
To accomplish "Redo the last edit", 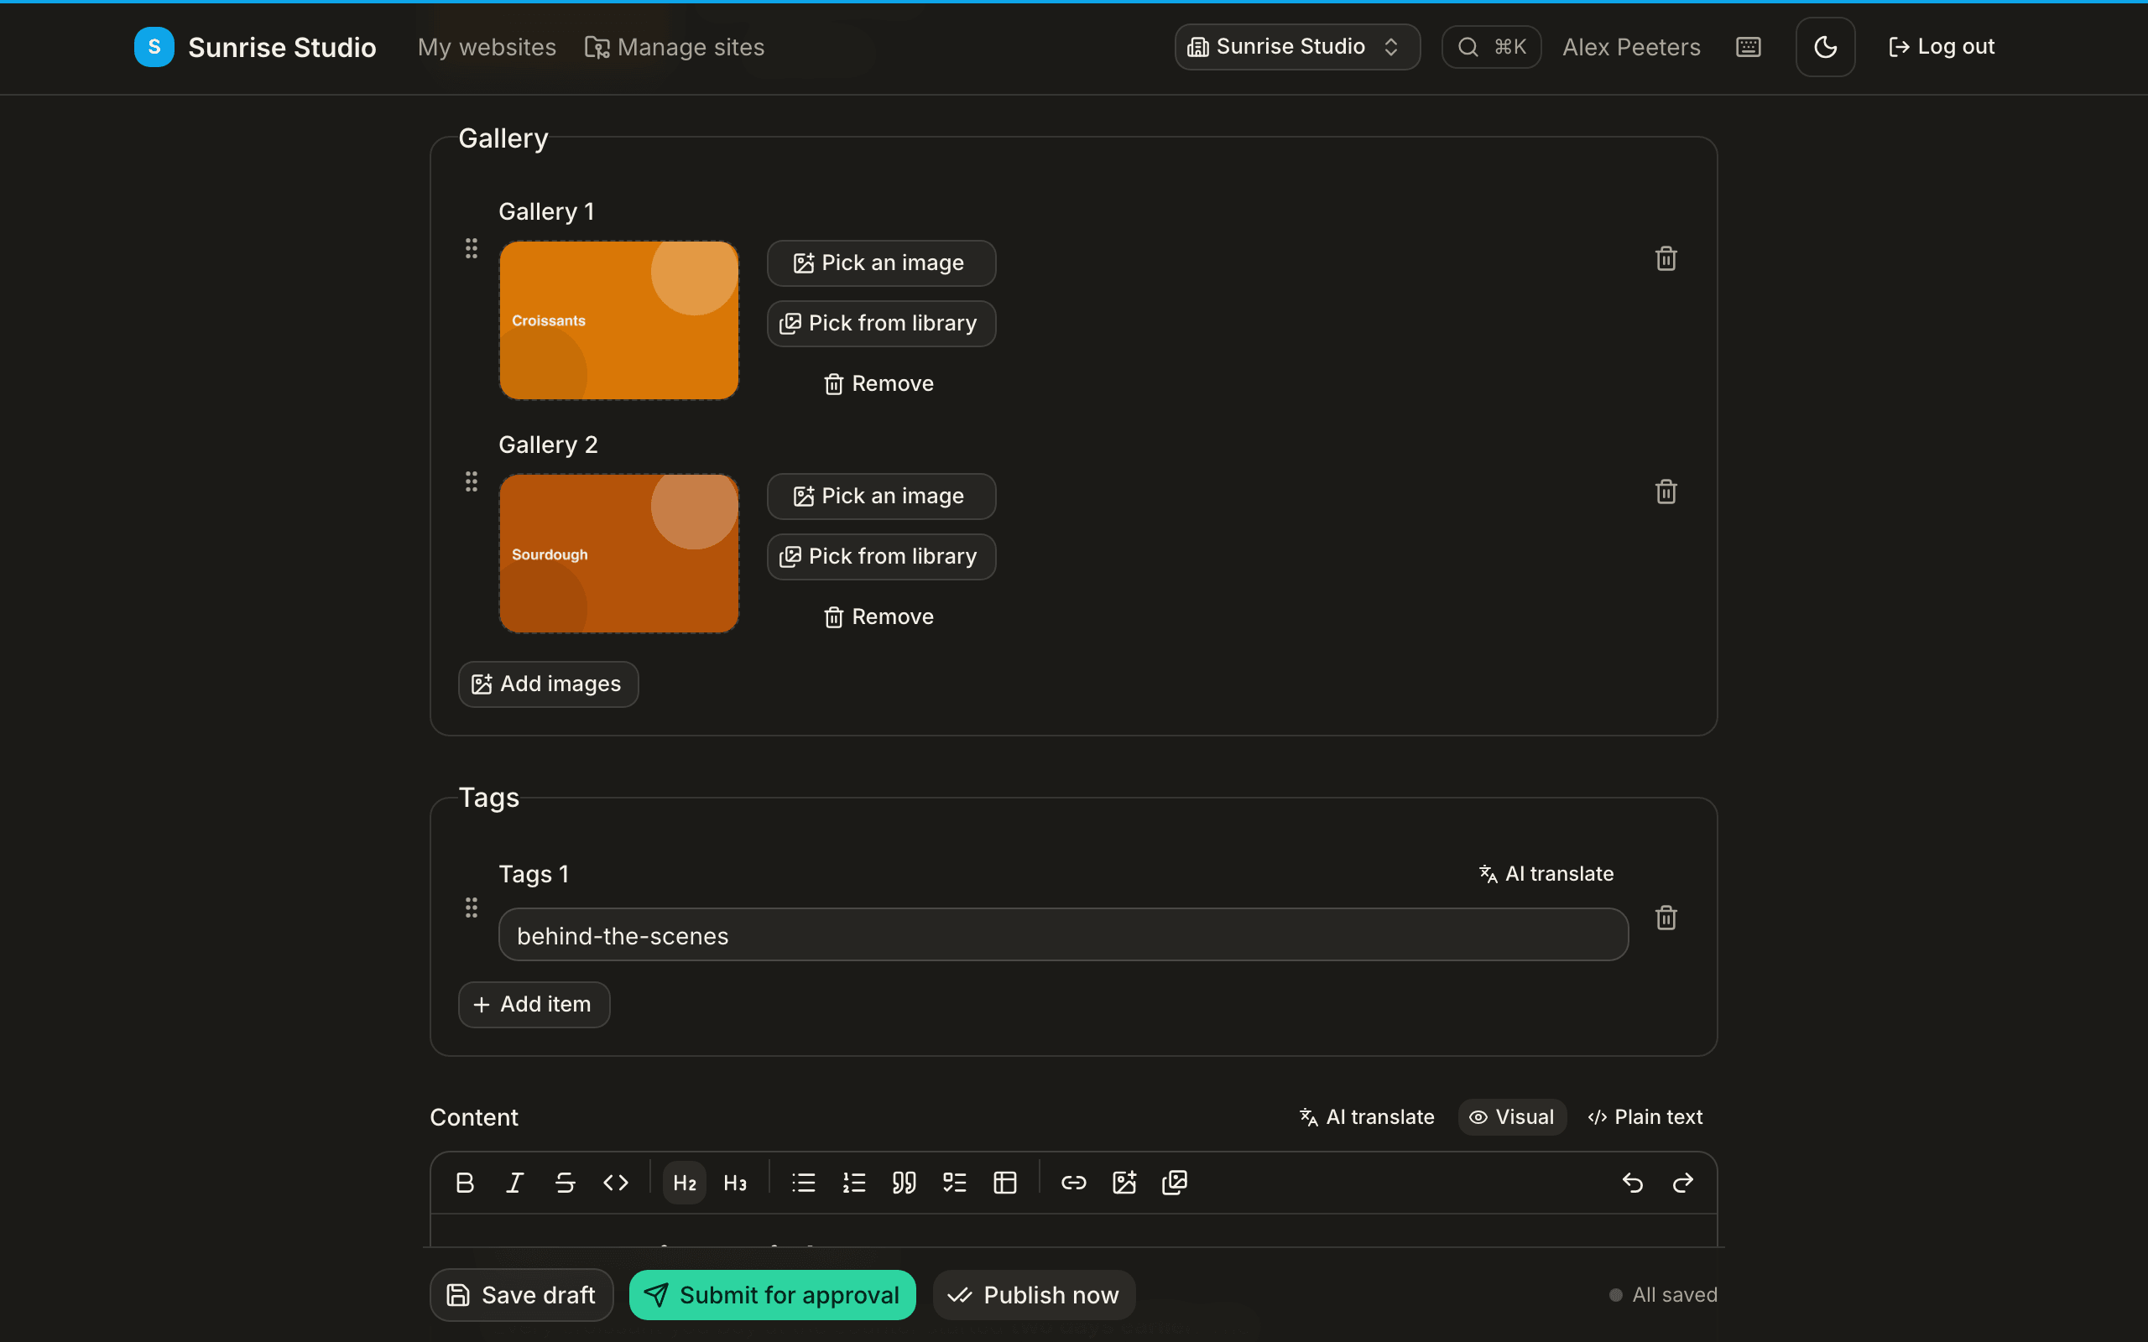I will 1683,1183.
